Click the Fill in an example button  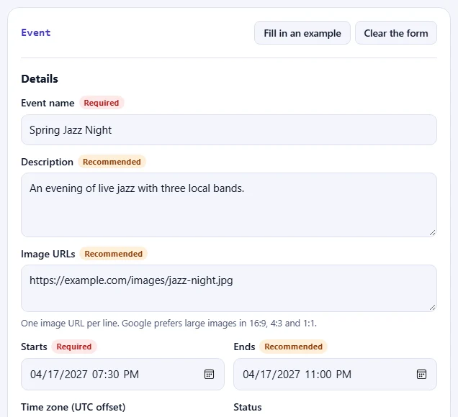coord(302,33)
